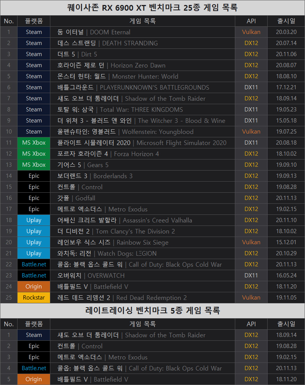Viewport: 305px width, 385px height.
Task: Click DX11 in Flight Simulator 2020 row
Action: 251,143
